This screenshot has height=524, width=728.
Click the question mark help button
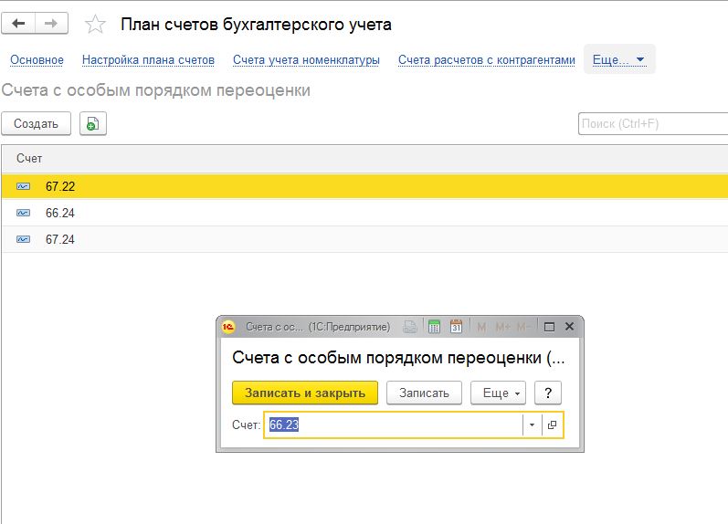click(547, 393)
